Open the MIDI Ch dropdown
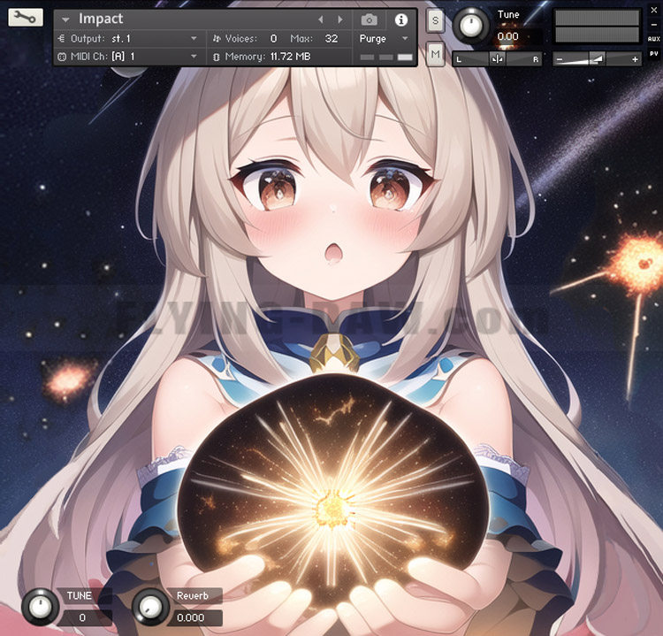This screenshot has height=636, width=663. coord(194,57)
